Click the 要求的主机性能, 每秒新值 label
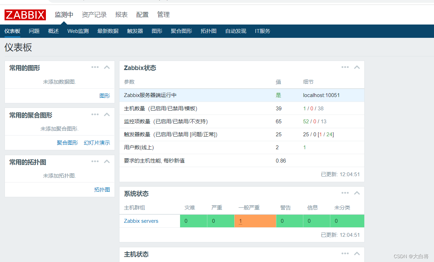The height and width of the screenshot is (262, 434). [x=154, y=160]
